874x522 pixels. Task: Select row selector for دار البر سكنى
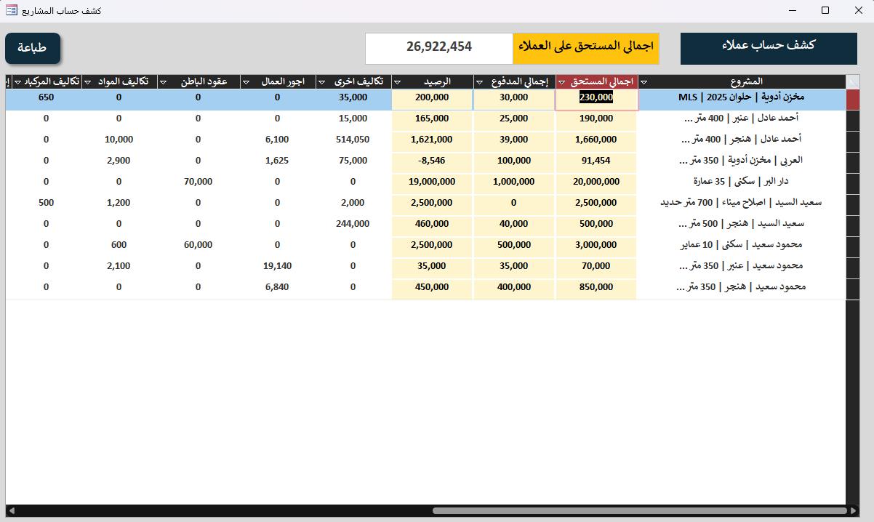click(x=853, y=184)
